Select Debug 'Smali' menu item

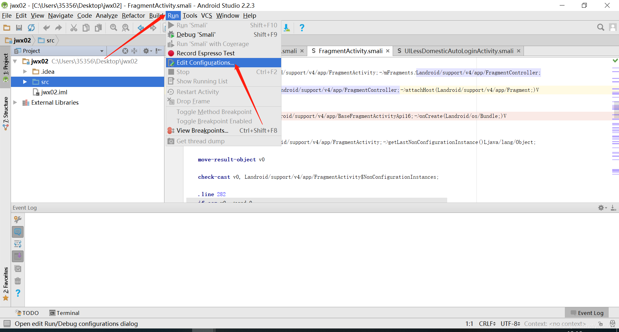[223, 34]
